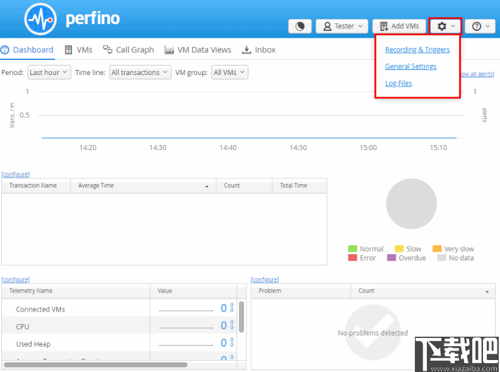Click the telemetry horizontal scrollbar thumb
500x372 pixels.
tap(96, 364)
